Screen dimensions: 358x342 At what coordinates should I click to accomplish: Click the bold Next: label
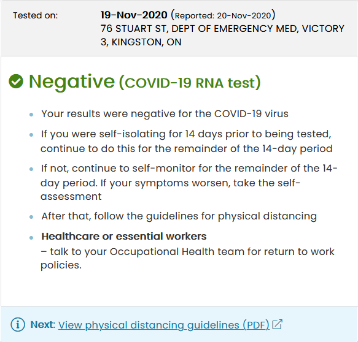pos(43,324)
